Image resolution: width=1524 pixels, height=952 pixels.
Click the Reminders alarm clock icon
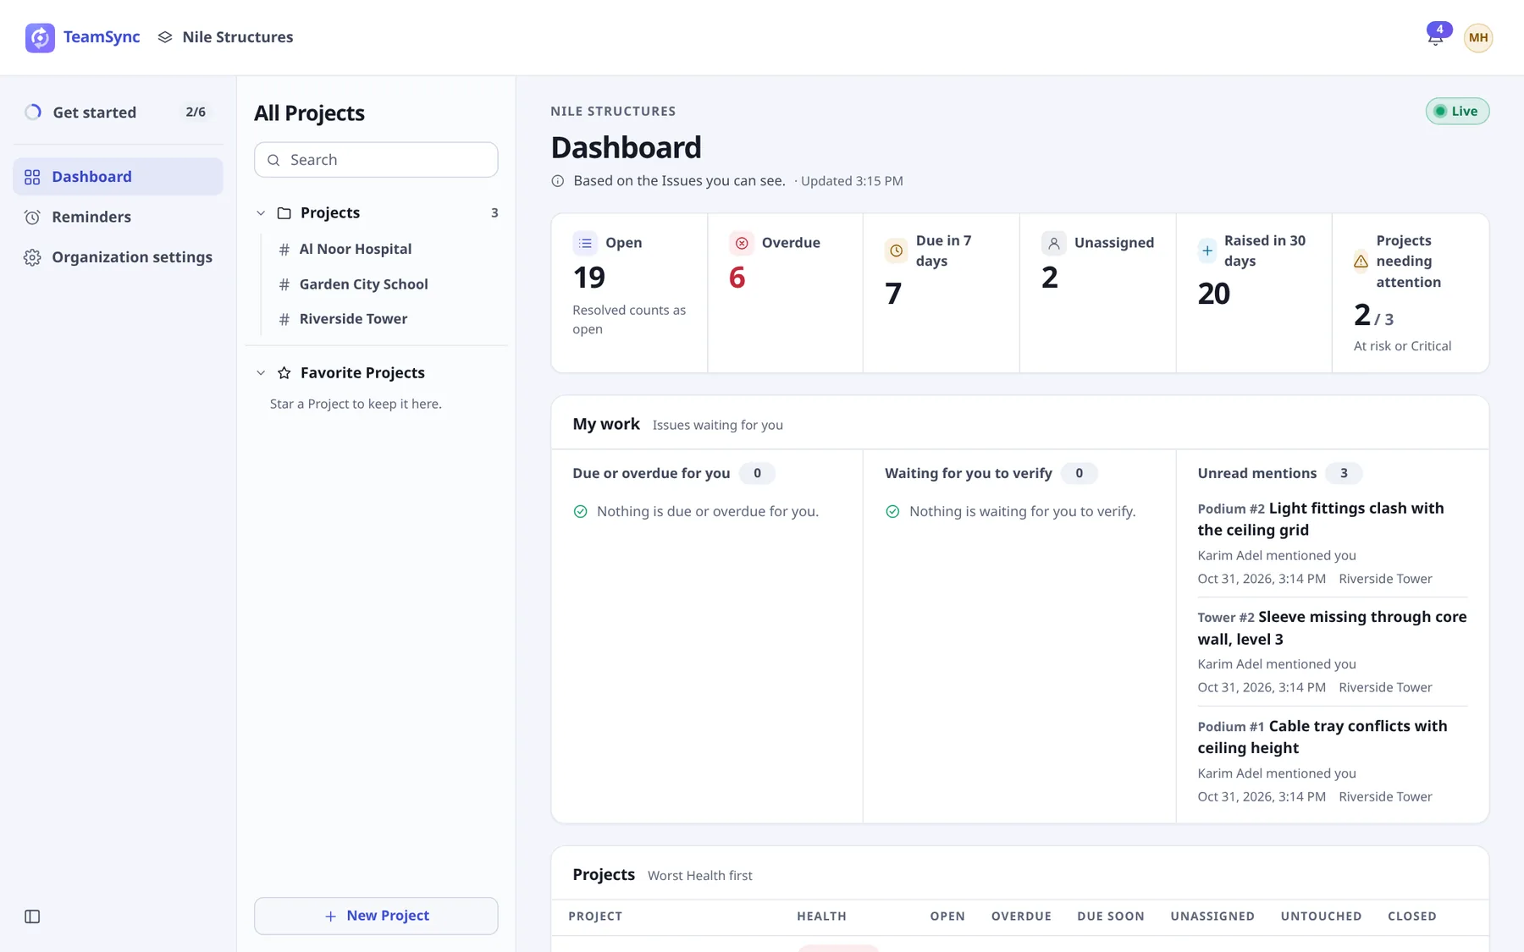click(32, 217)
